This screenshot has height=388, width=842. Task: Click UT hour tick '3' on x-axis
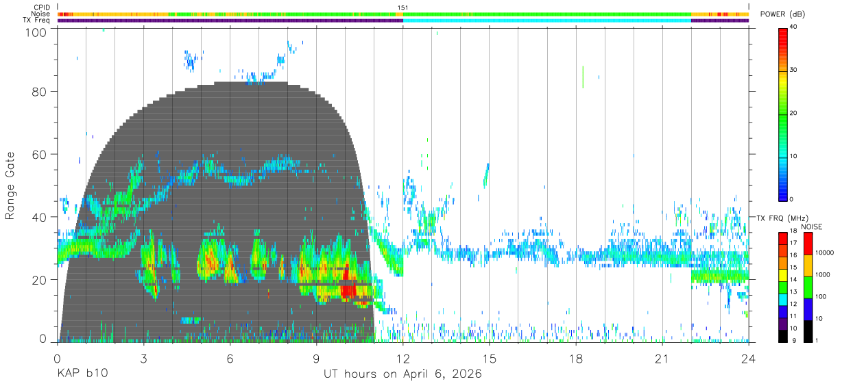[144, 359]
